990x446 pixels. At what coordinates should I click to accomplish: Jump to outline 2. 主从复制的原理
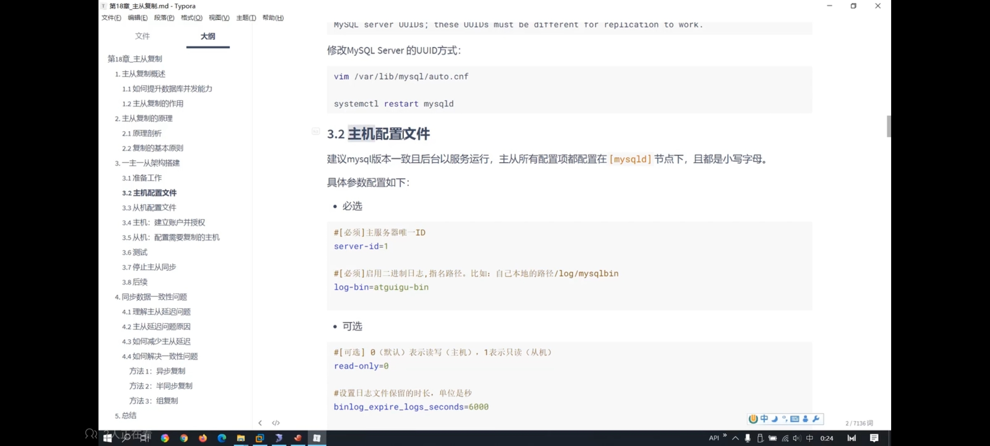point(143,119)
